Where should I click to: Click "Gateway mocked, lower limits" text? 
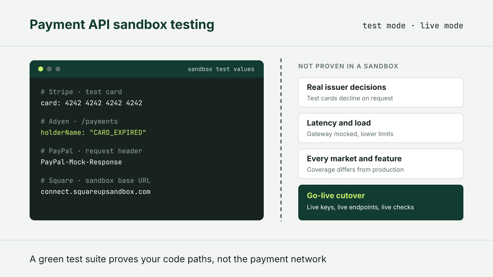350,134
